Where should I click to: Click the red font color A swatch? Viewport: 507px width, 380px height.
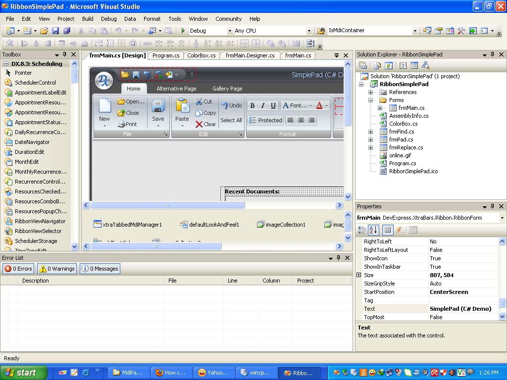click(x=319, y=105)
